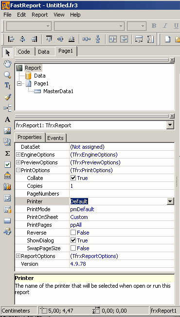The height and width of the screenshot is (317, 180).
Task: Open the Edit menu
Action: coord(21,15)
